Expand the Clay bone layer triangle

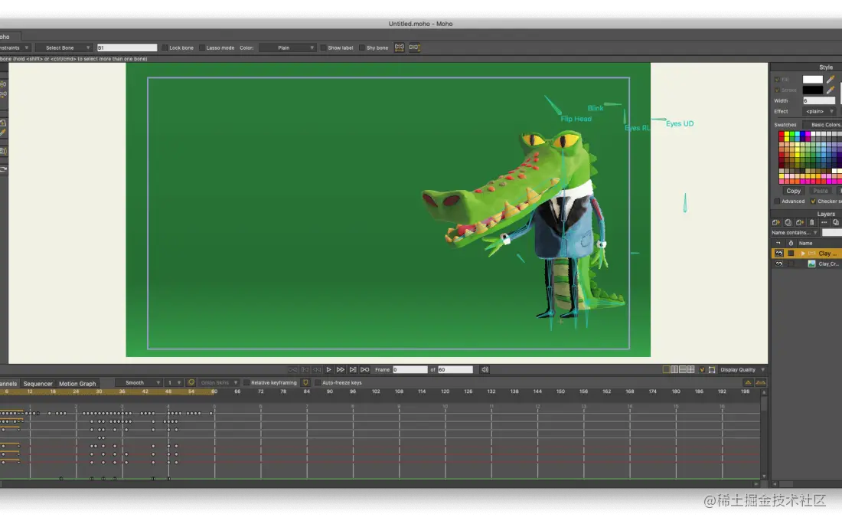click(803, 253)
